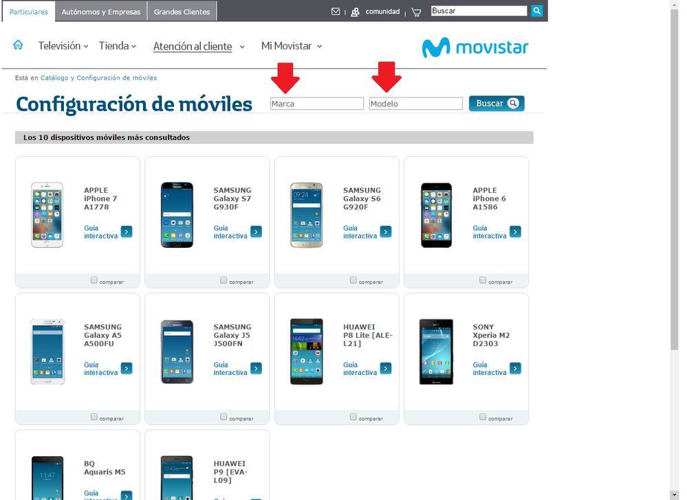Open the envelope mail icon in the top bar
This screenshot has height=500, width=687.
tap(336, 11)
